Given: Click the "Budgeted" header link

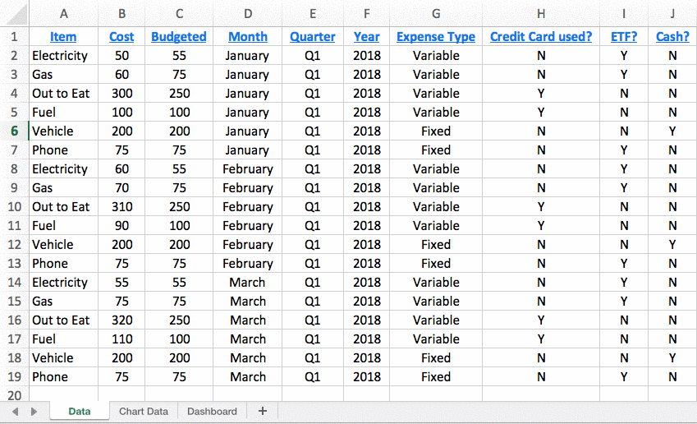Looking at the screenshot, I should [x=179, y=36].
